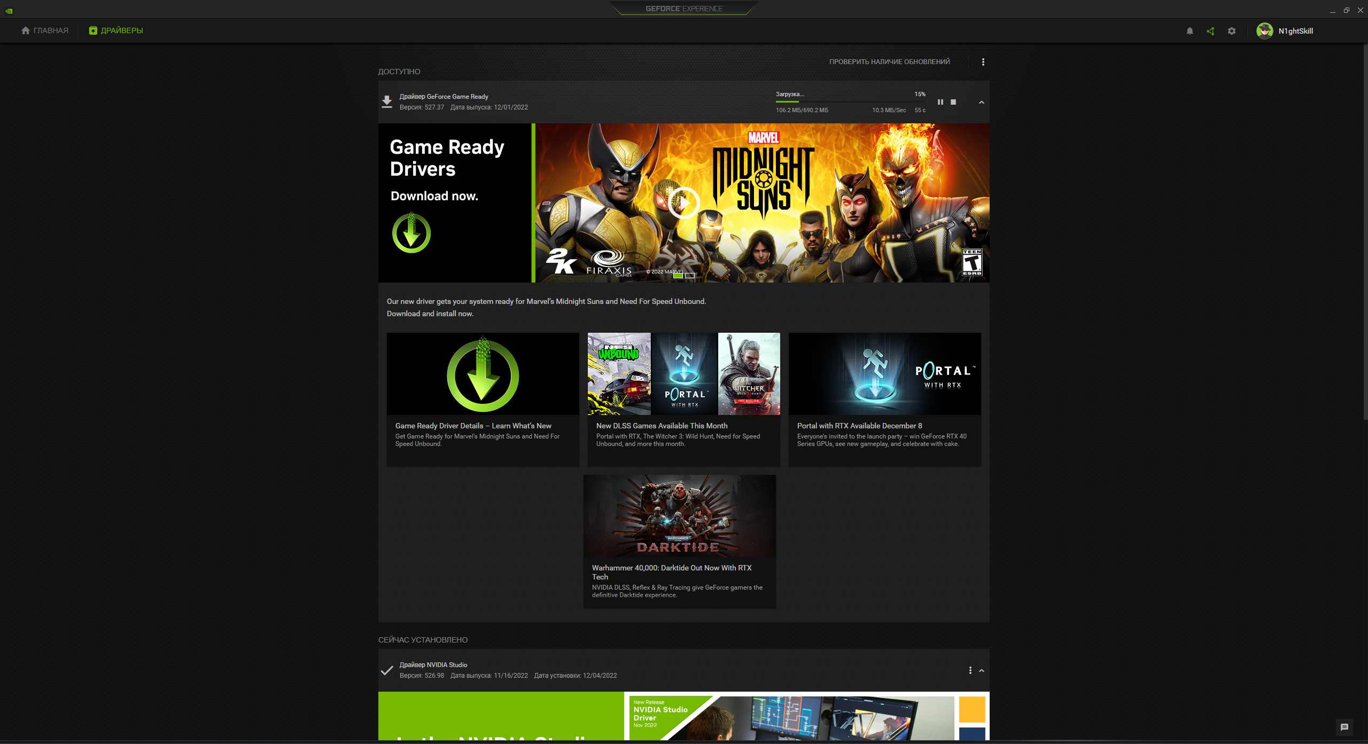
Task: Click the green share icon
Action: (x=1210, y=31)
